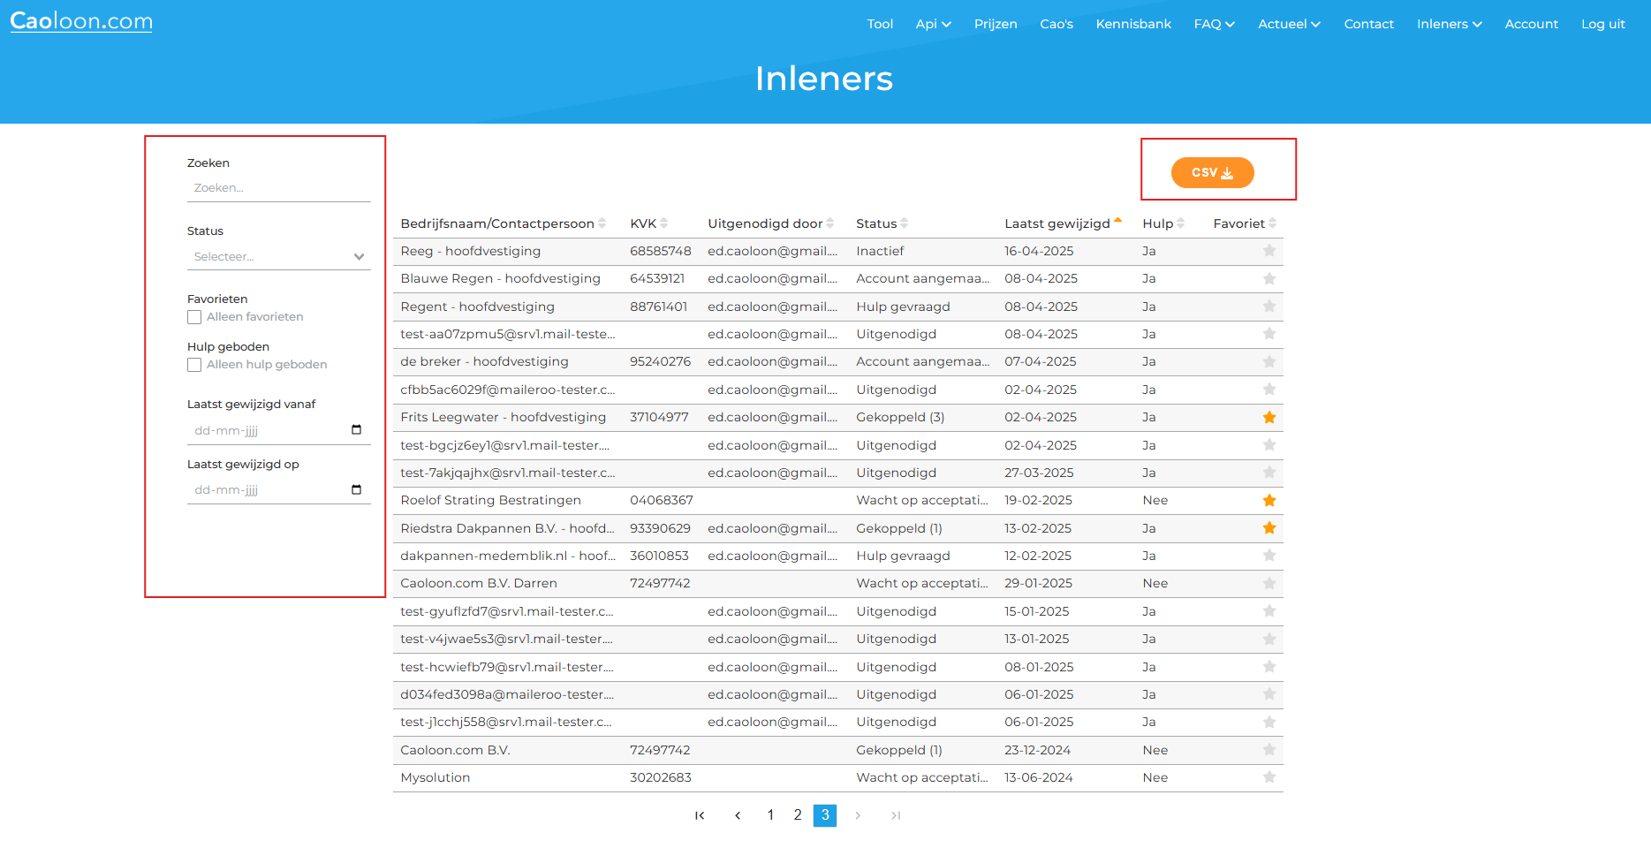The width and height of the screenshot is (1651, 848).
Task: Go to previous page arrow
Action: coord(738,815)
